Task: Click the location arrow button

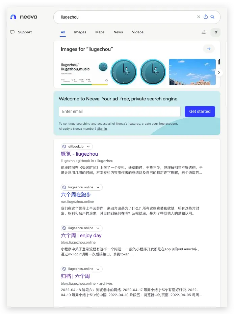Action: [215, 32]
